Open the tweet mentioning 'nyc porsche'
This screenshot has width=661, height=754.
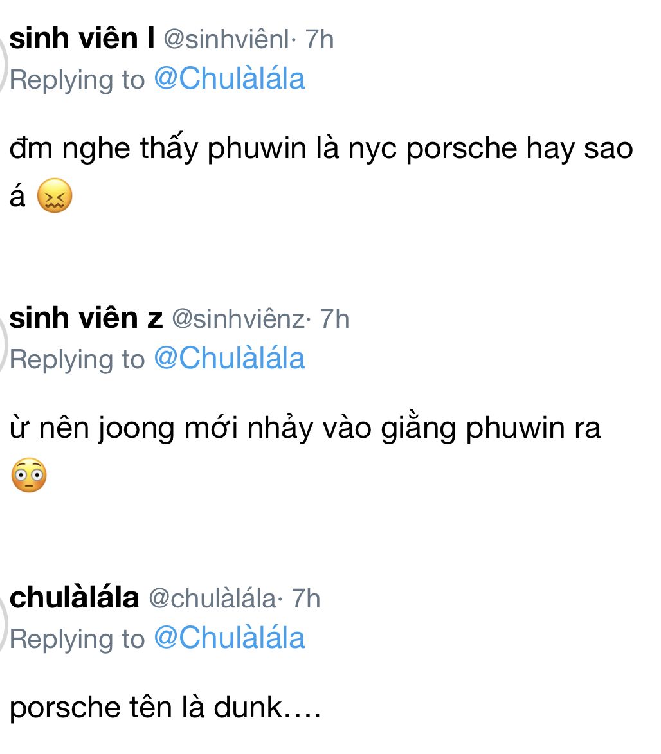point(321,149)
